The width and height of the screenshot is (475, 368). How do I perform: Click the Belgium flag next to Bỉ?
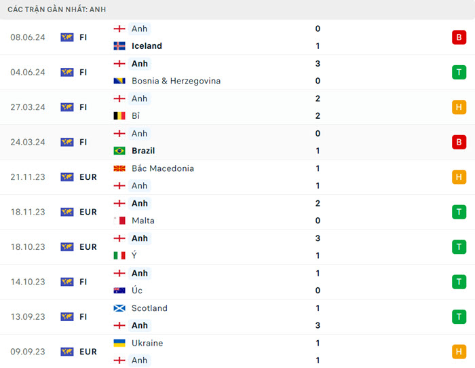click(119, 116)
